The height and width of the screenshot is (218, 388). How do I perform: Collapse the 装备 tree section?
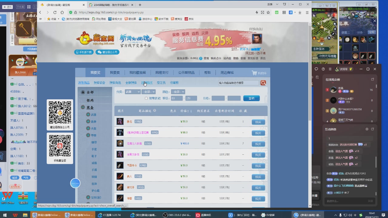83,107
